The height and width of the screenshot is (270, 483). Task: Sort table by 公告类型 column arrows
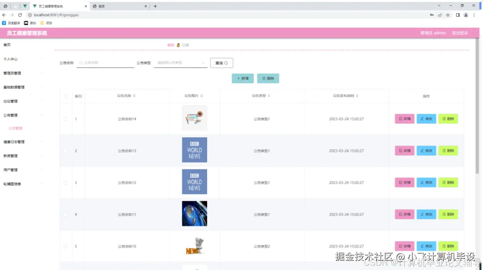pyautogui.click(x=269, y=96)
